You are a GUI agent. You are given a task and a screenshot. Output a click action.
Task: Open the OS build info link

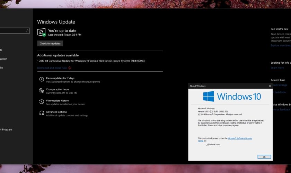(x=281, y=92)
